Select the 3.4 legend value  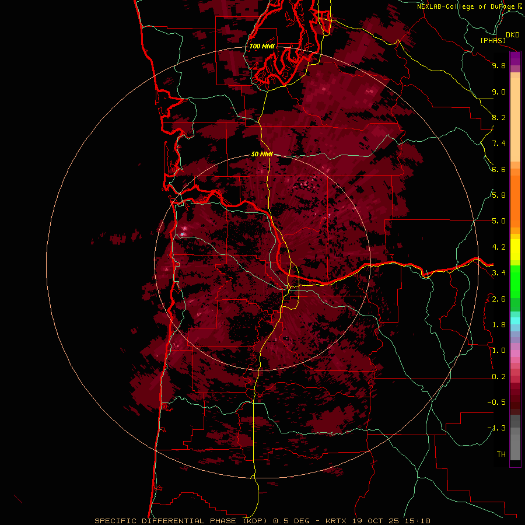click(x=499, y=273)
